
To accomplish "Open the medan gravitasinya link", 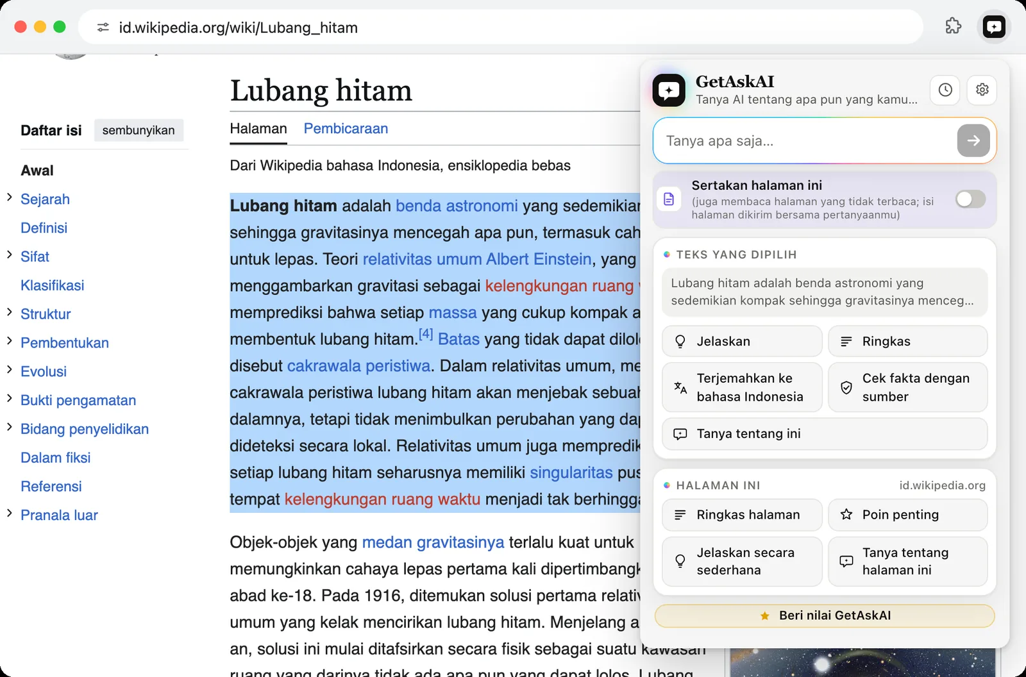I will (433, 542).
